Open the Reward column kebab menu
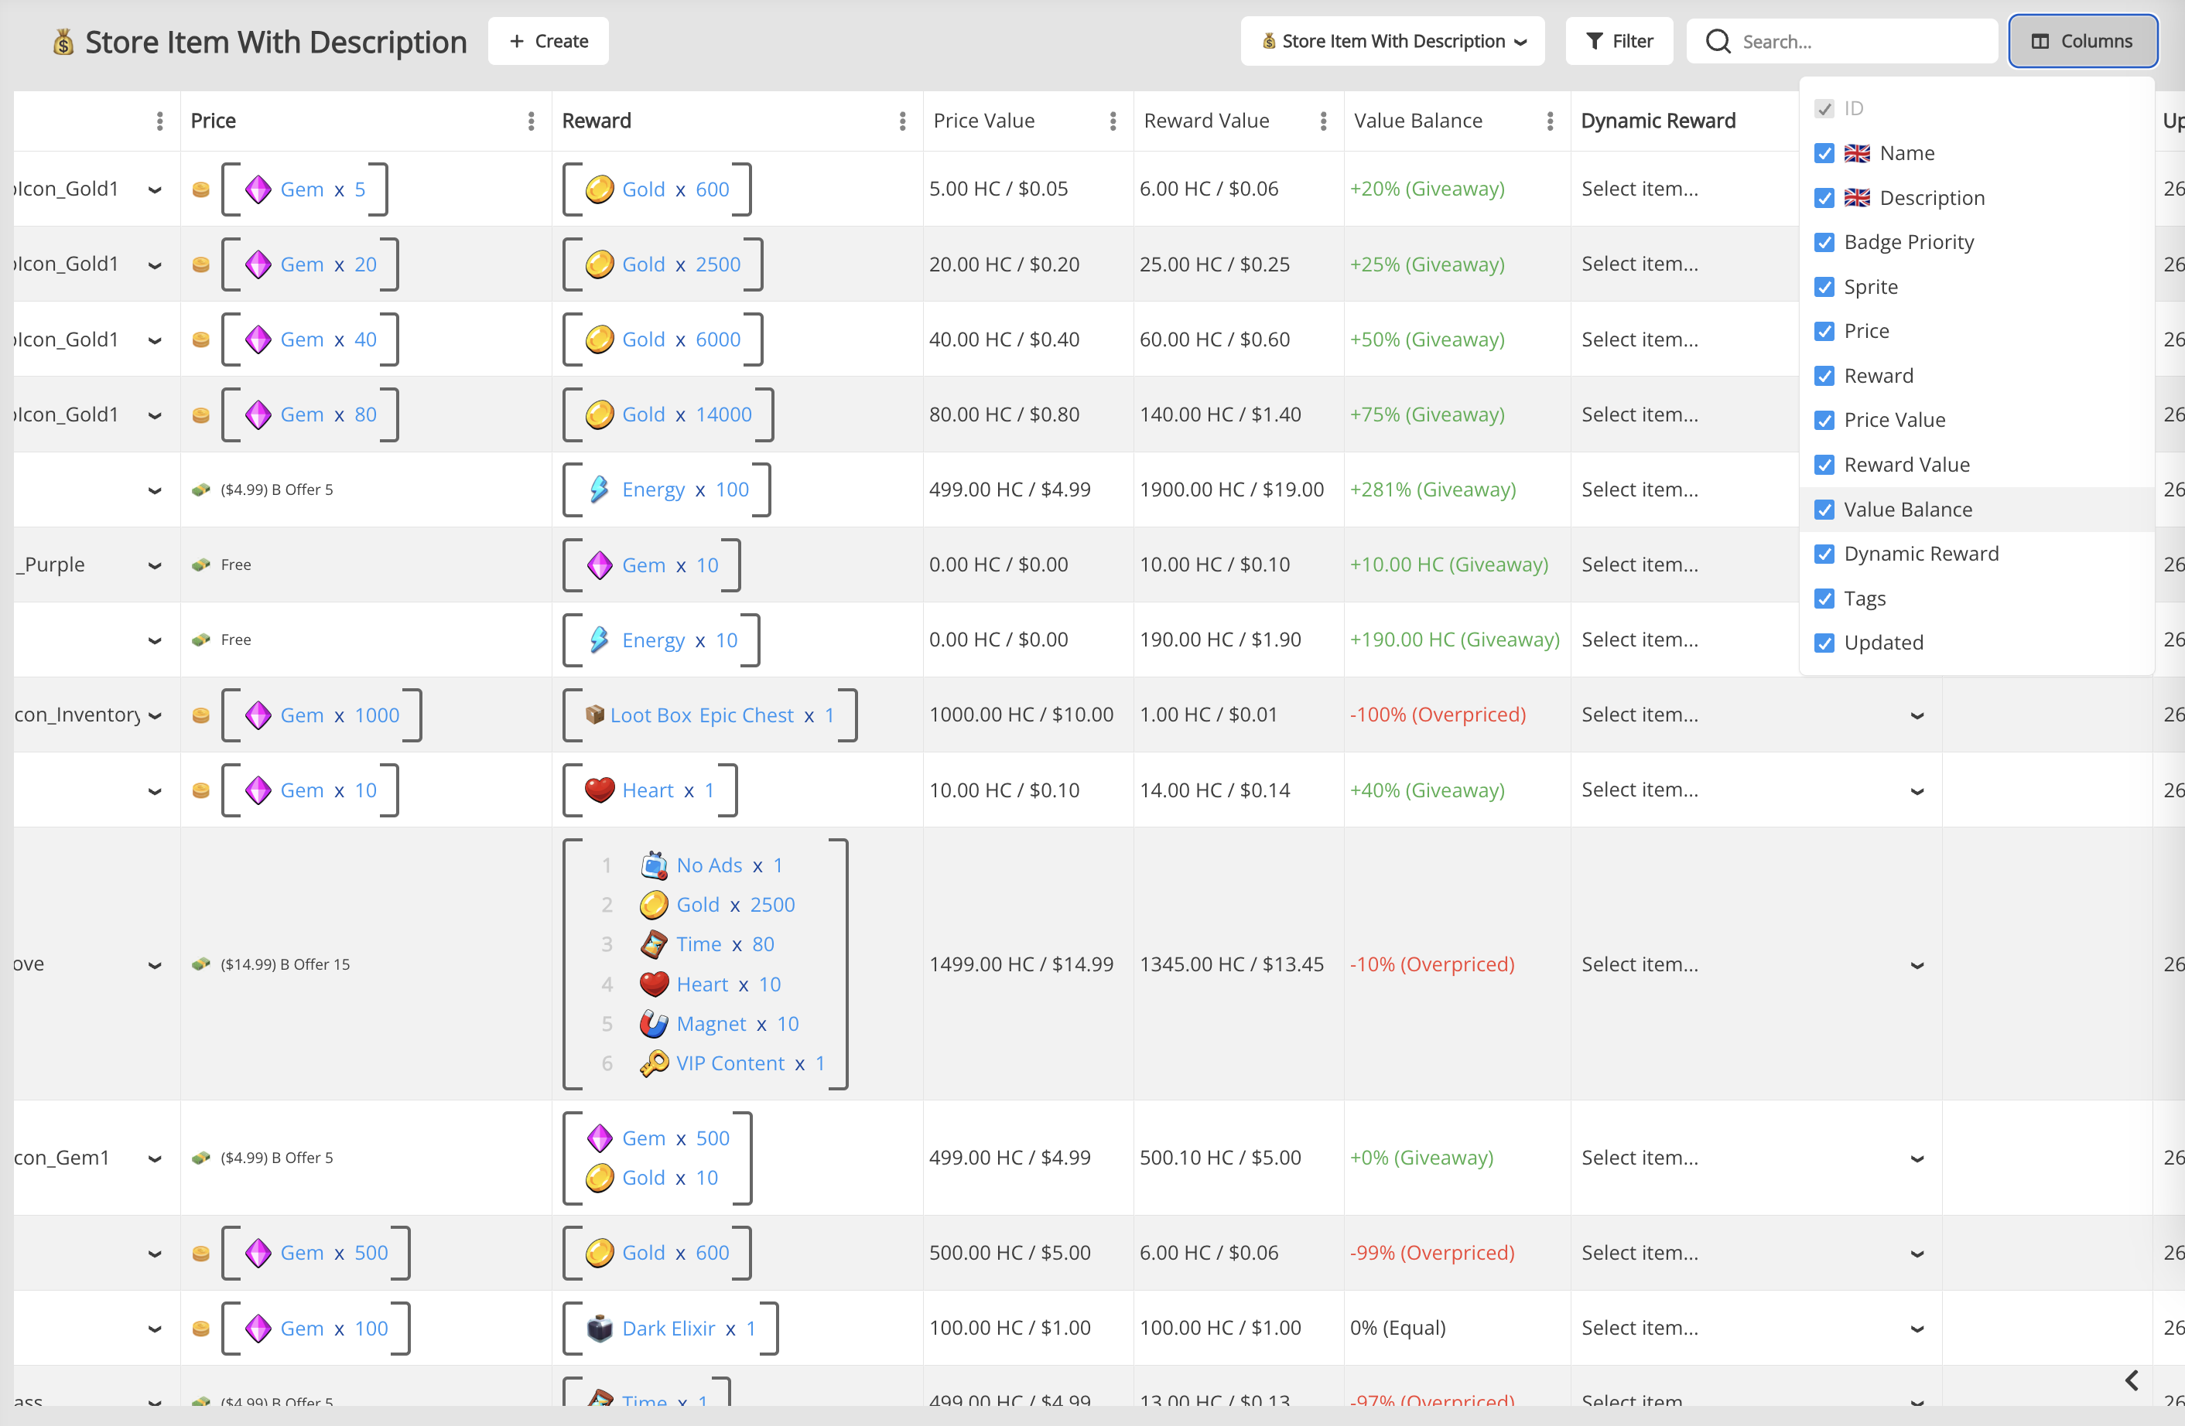This screenshot has height=1426, width=2185. tap(902, 121)
